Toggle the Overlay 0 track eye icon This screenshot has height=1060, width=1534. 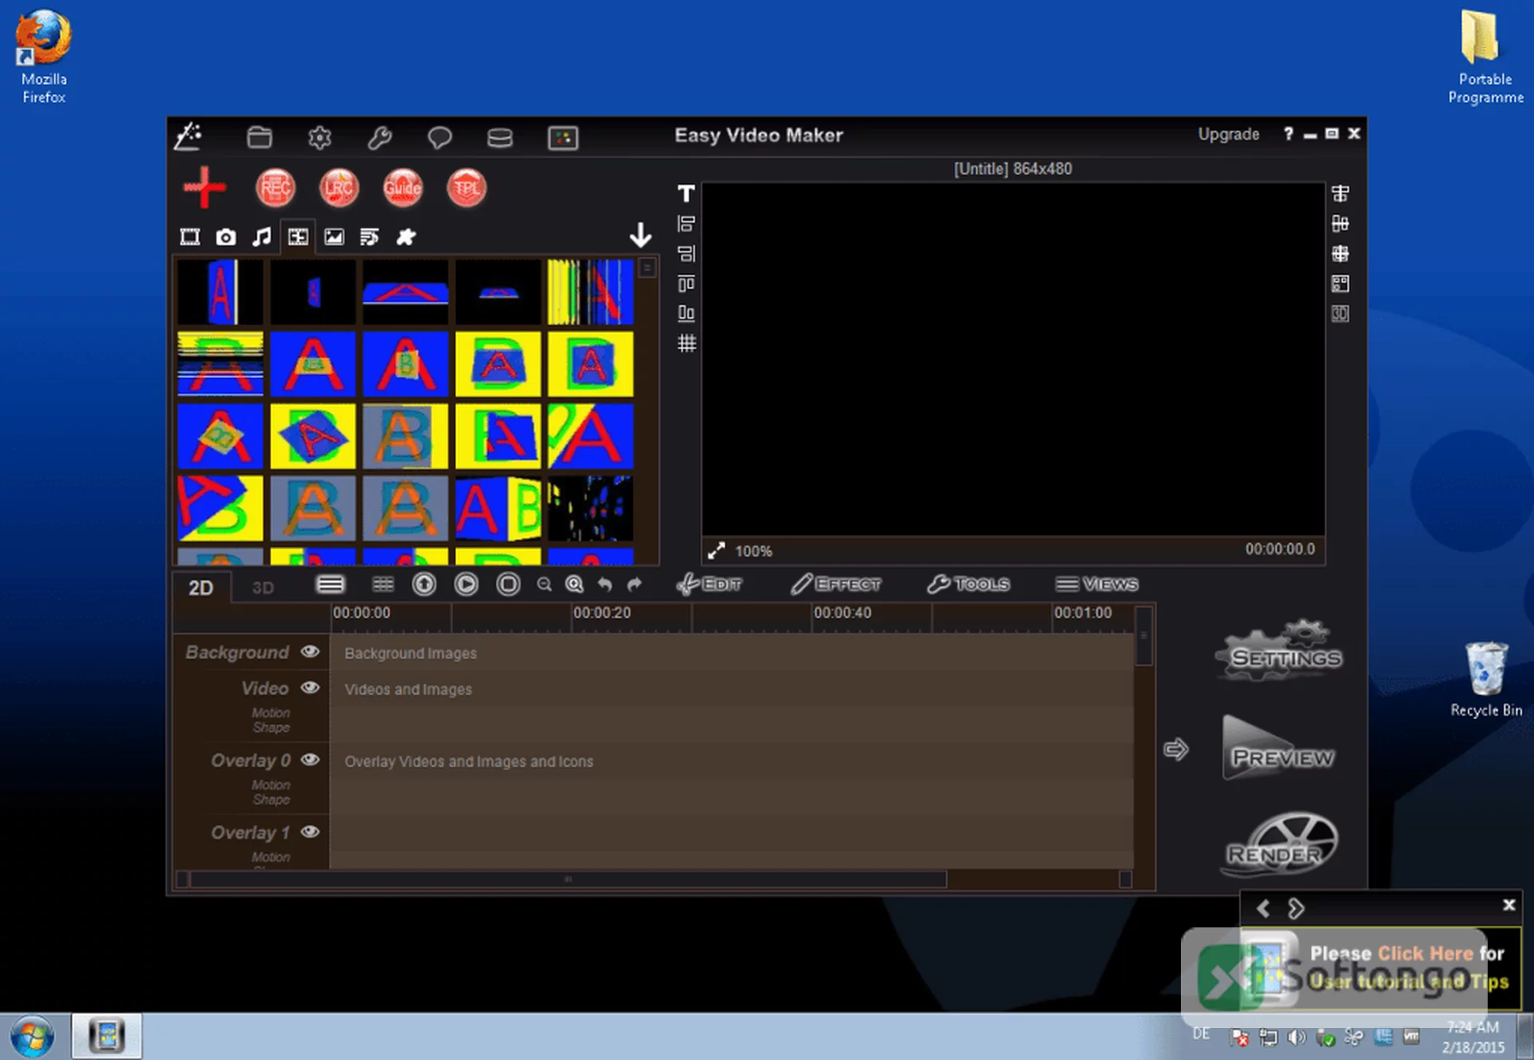pos(311,760)
